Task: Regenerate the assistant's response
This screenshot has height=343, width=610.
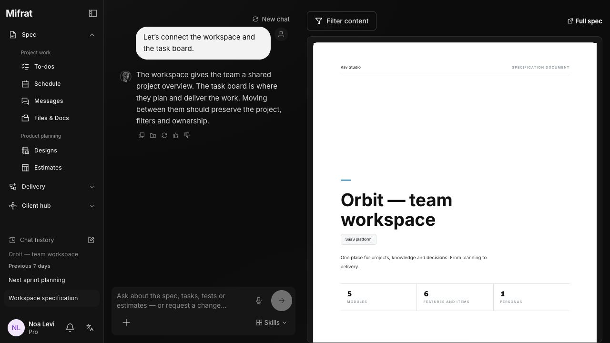Action: coord(164,135)
